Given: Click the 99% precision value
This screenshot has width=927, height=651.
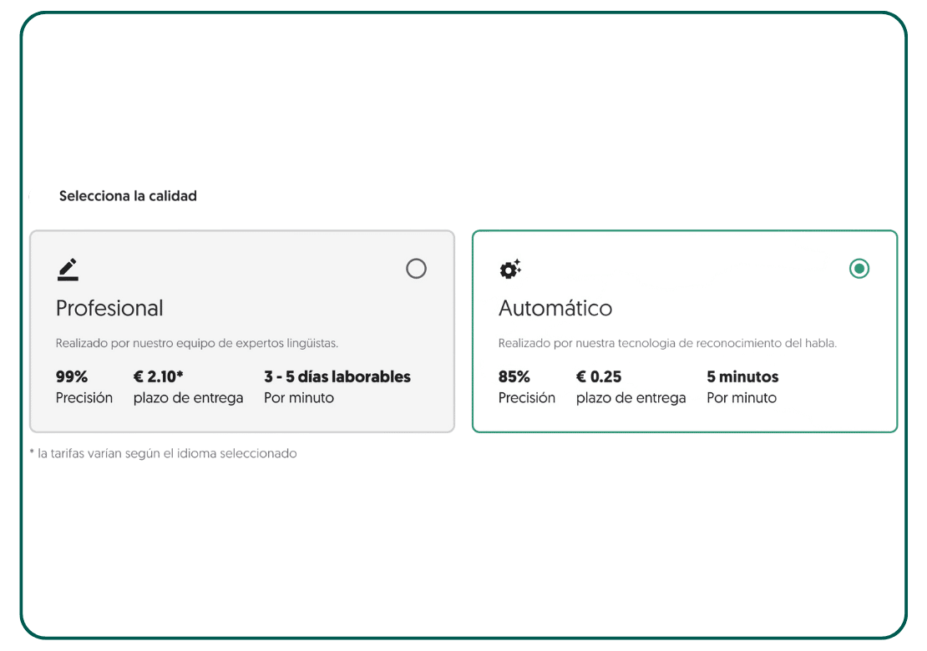Looking at the screenshot, I should click(x=72, y=376).
